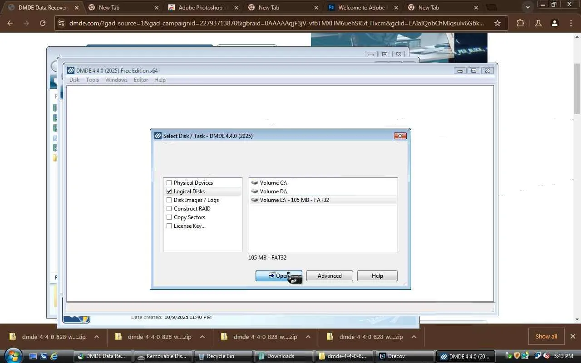Close the Select Disk / Task dialog
The image size is (581, 363).
(400, 136)
